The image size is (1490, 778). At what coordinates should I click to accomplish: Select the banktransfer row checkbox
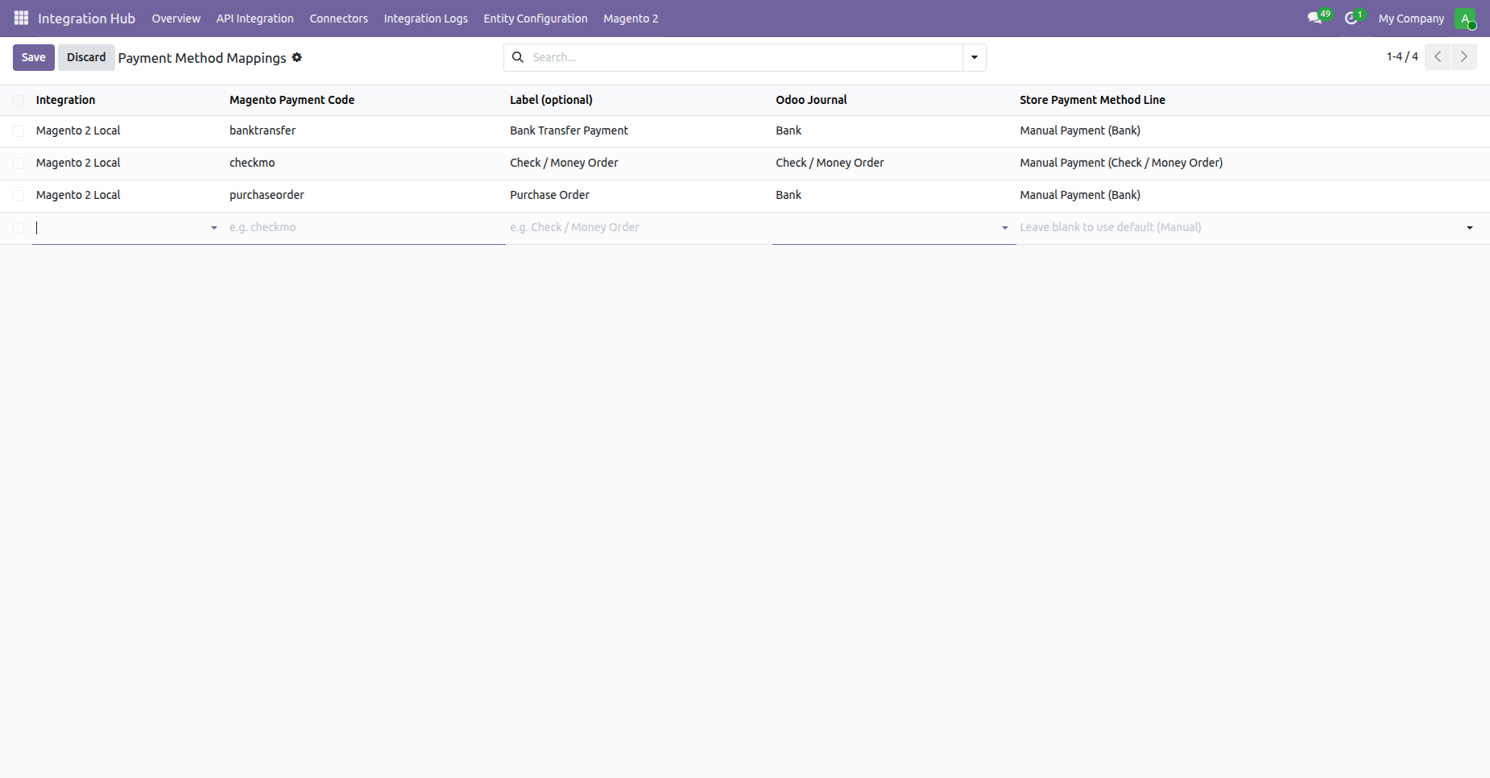pyautogui.click(x=19, y=131)
